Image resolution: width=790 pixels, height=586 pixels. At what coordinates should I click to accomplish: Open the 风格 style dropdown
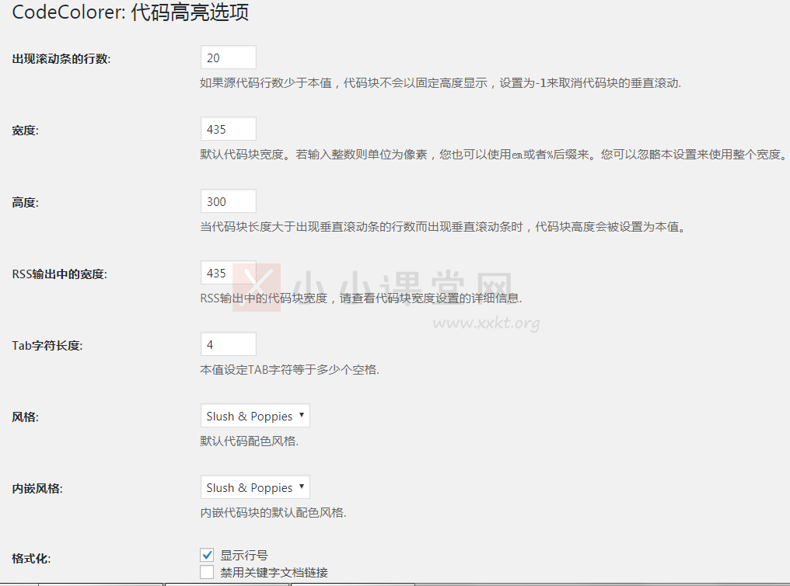(x=255, y=416)
